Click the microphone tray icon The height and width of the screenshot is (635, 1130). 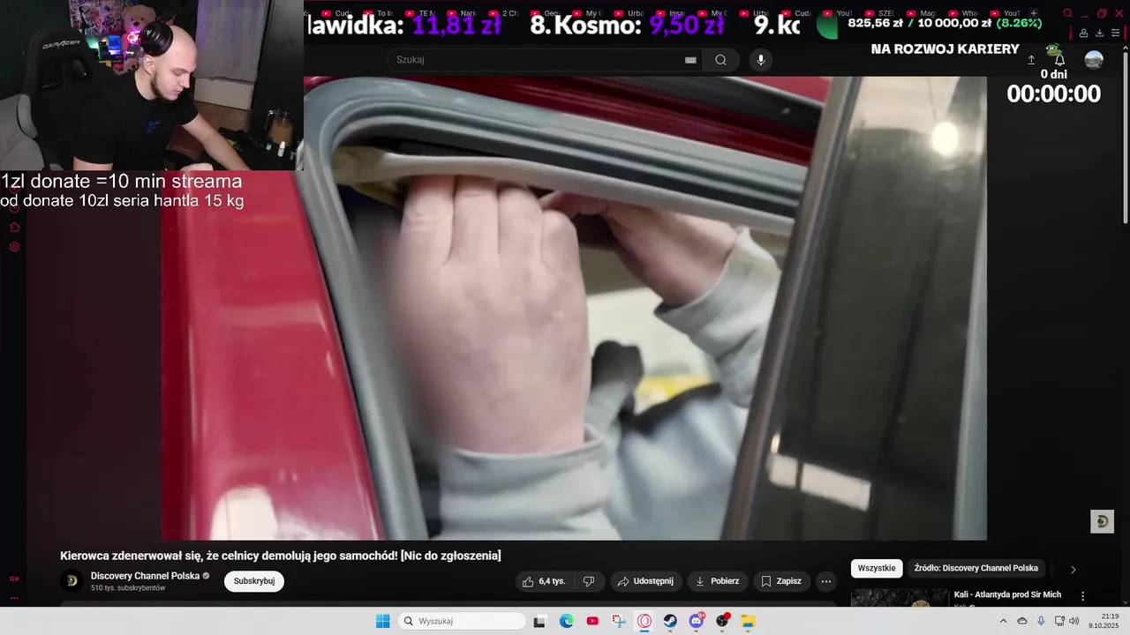click(1041, 621)
